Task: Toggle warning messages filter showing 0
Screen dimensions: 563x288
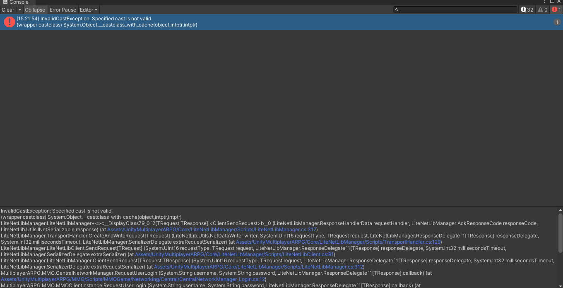Action: point(543,10)
